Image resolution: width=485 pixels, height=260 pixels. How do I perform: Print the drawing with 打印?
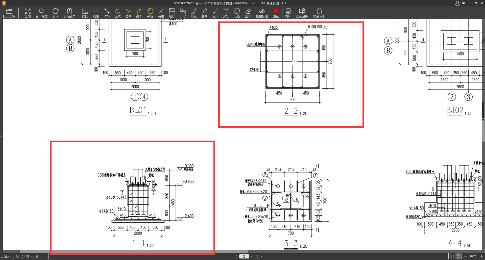pyautogui.click(x=288, y=13)
